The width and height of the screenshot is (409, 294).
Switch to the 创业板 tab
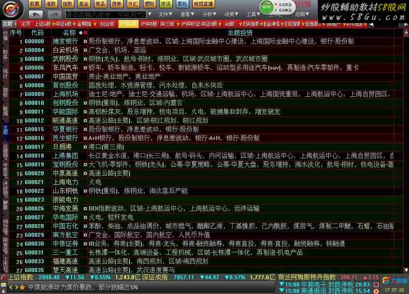[107, 24]
